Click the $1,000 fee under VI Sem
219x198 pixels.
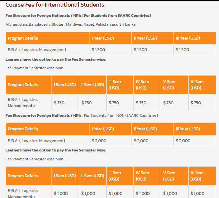(x=197, y=194)
